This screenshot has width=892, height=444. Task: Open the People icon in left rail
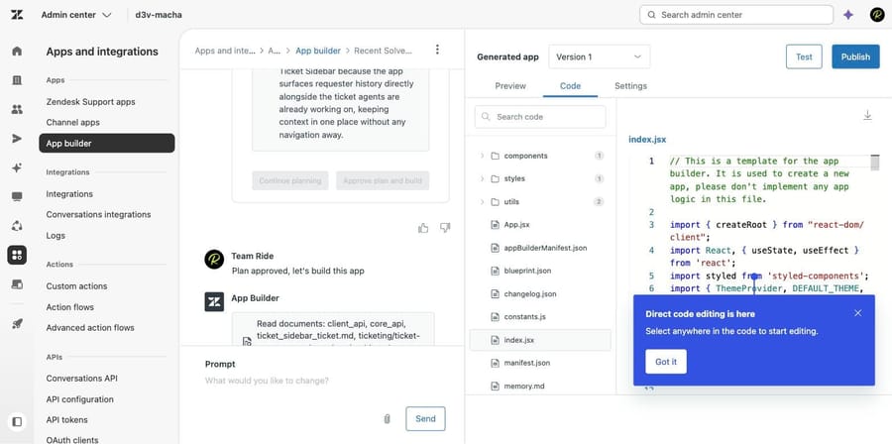[x=17, y=109]
